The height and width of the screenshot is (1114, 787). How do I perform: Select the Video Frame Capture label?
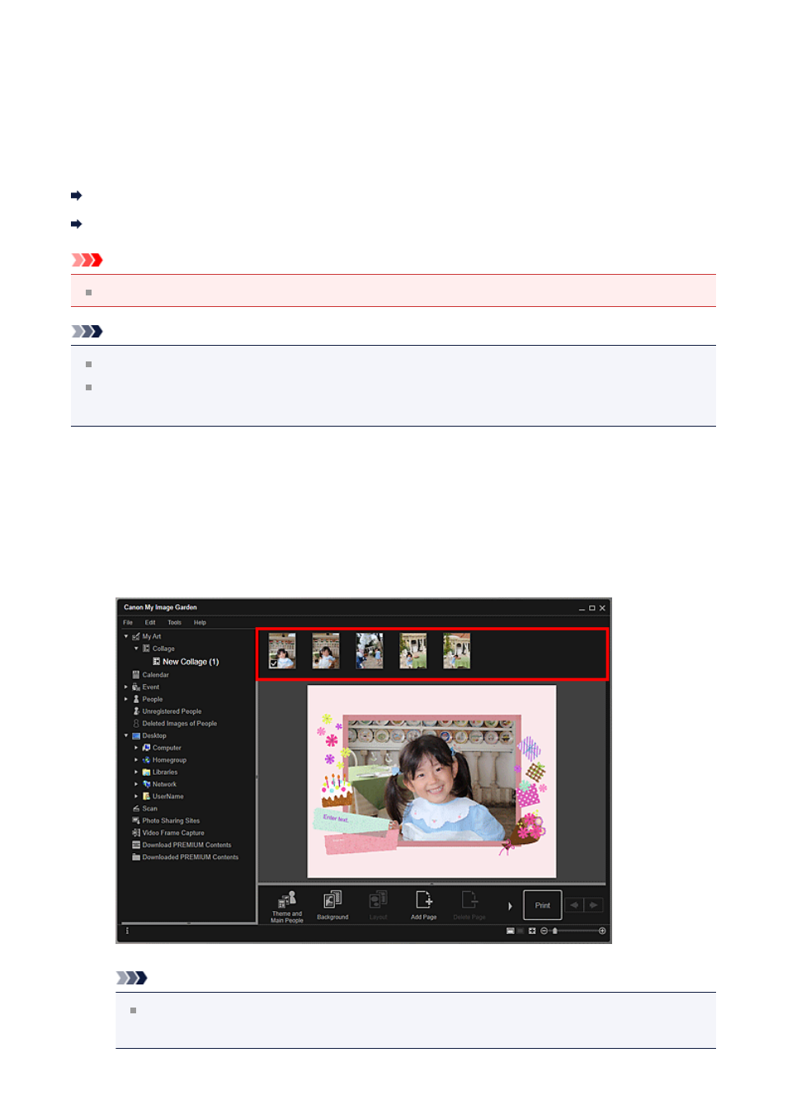coord(173,833)
